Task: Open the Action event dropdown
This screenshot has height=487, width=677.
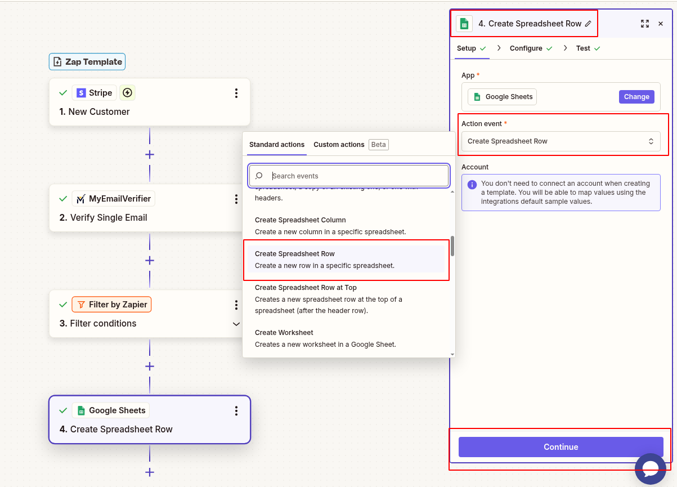Action: pos(561,141)
